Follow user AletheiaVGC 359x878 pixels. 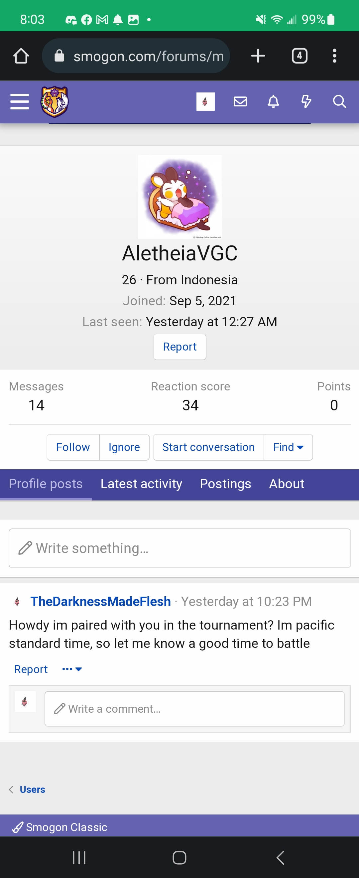73,447
